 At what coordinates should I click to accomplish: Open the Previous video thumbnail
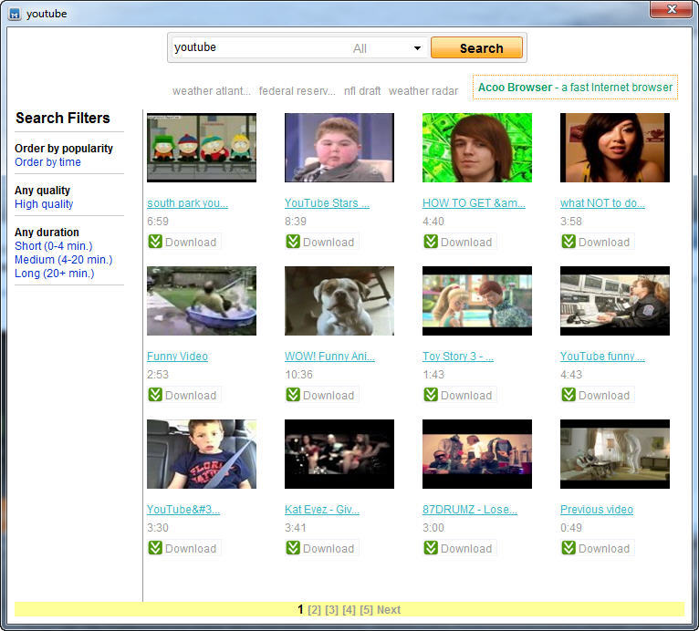click(615, 454)
